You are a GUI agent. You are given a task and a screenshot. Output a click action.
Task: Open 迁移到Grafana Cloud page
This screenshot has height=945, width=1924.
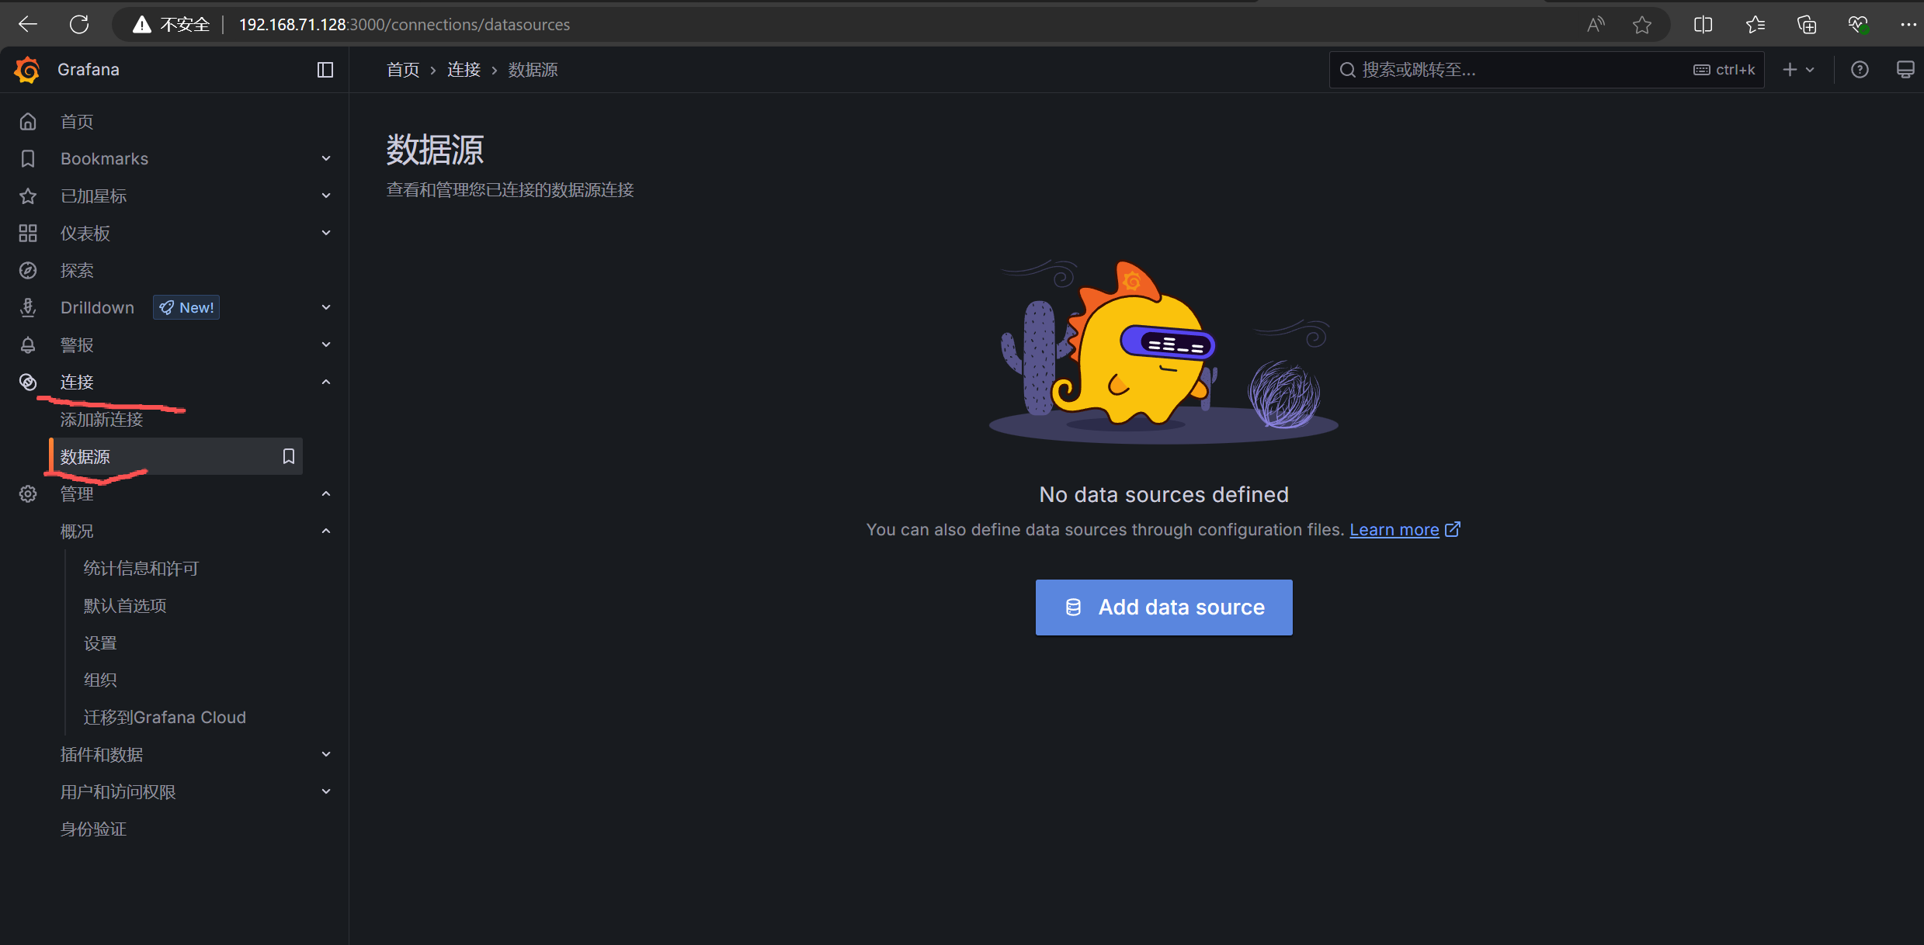165,718
